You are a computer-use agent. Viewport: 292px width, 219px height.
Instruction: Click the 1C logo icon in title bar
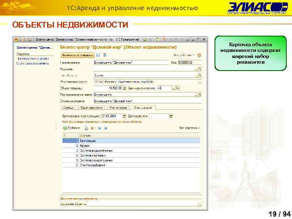[x=16, y=40]
